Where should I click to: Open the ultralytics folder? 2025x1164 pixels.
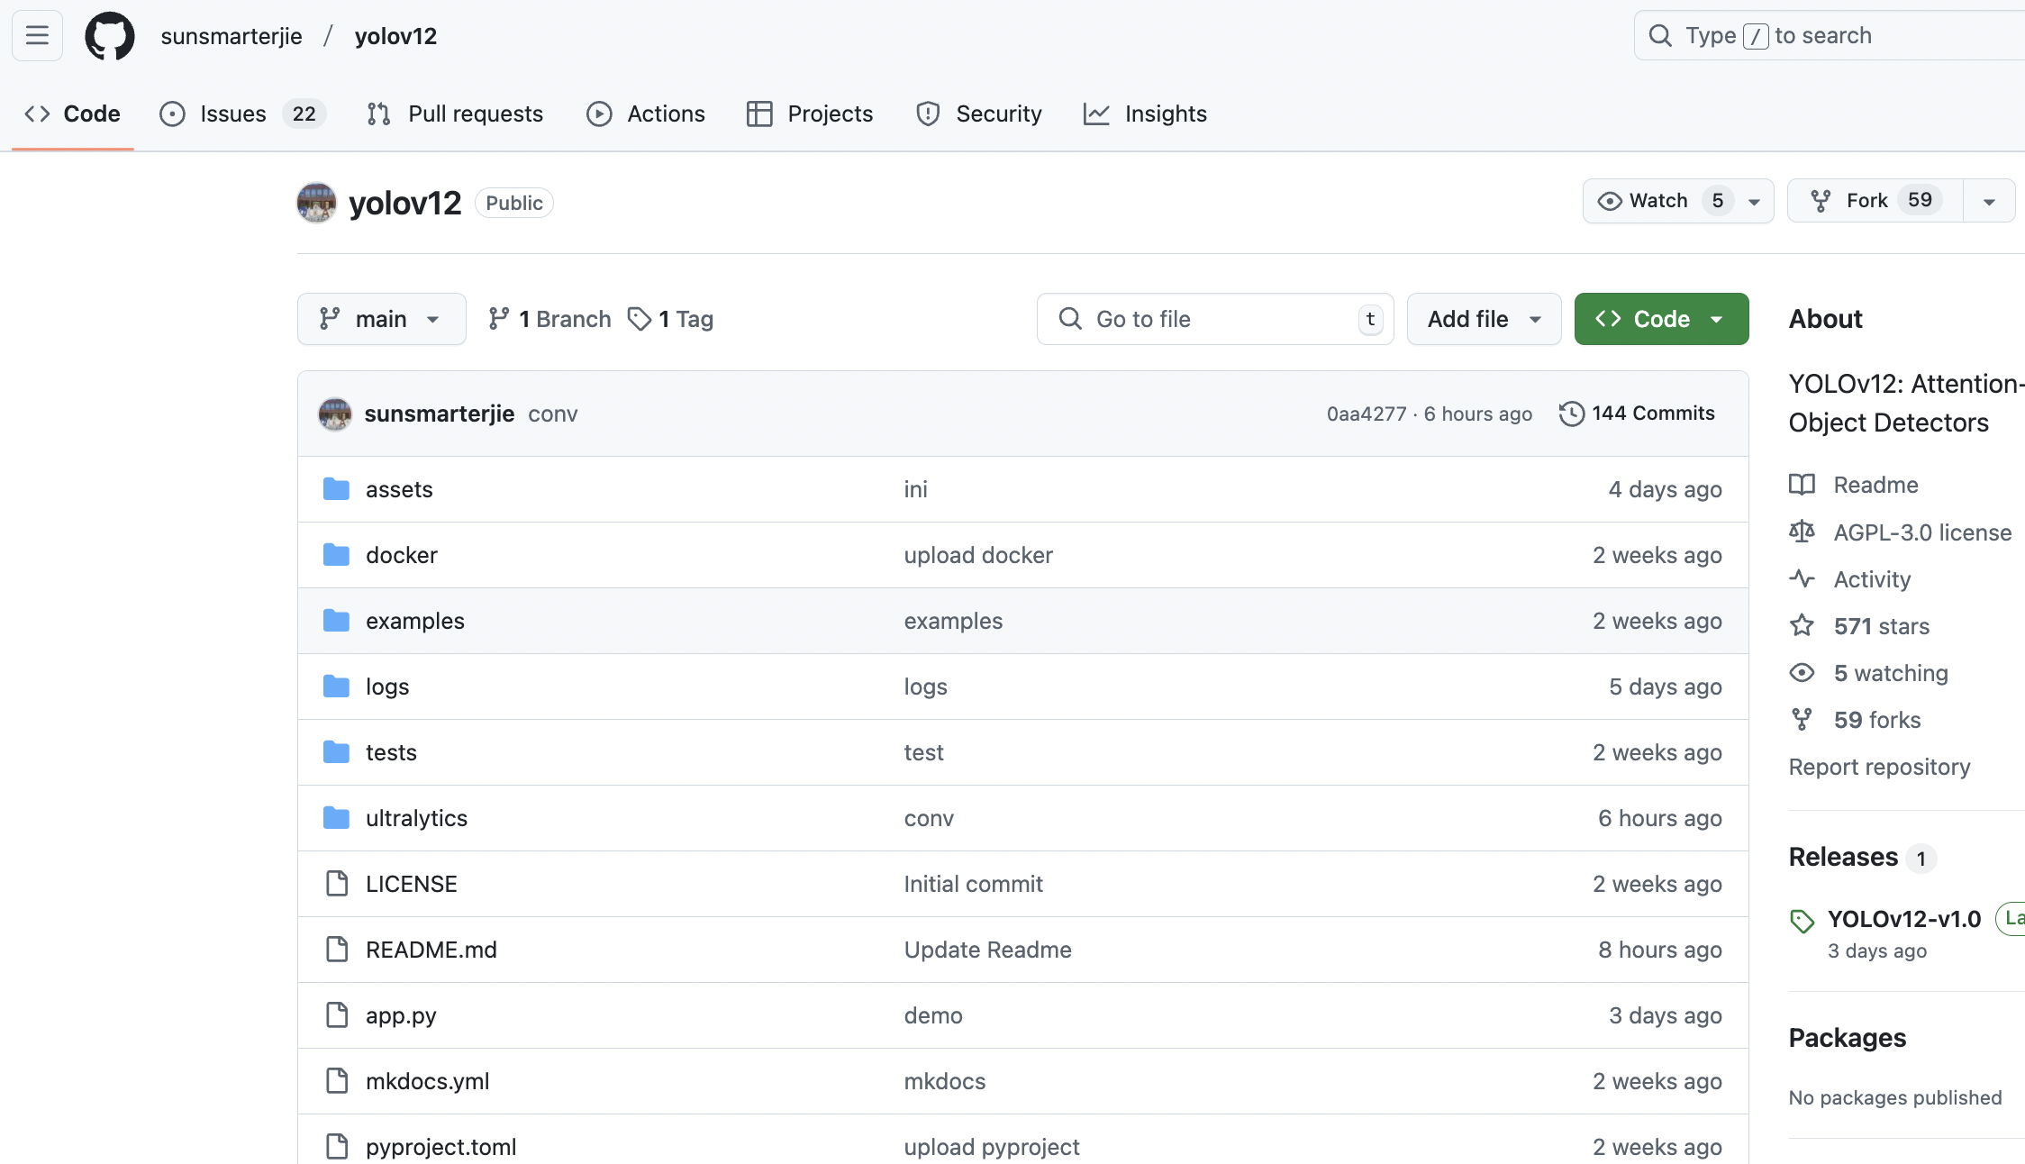click(x=416, y=818)
